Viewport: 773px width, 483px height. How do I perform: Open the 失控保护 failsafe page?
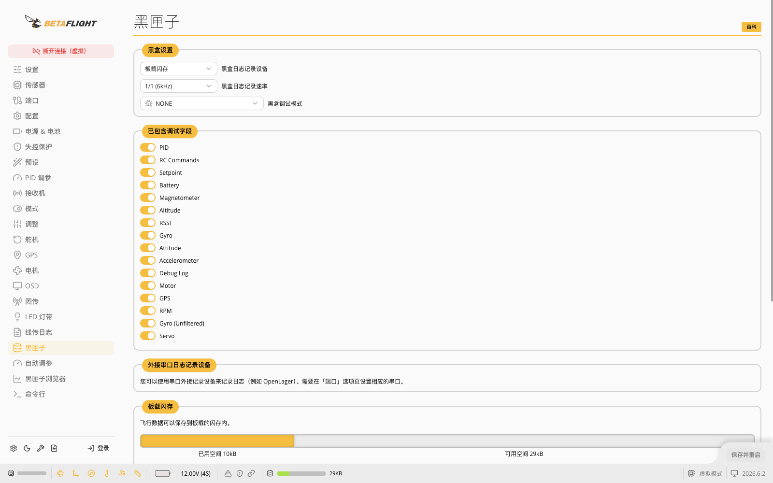pos(61,147)
